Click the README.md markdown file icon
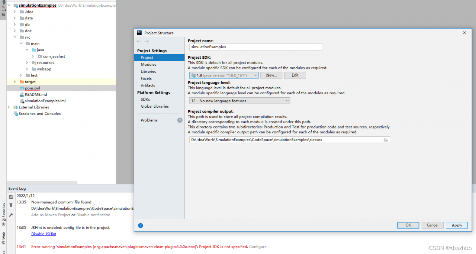Viewport: 476px width, 254px height. coord(22,95)
